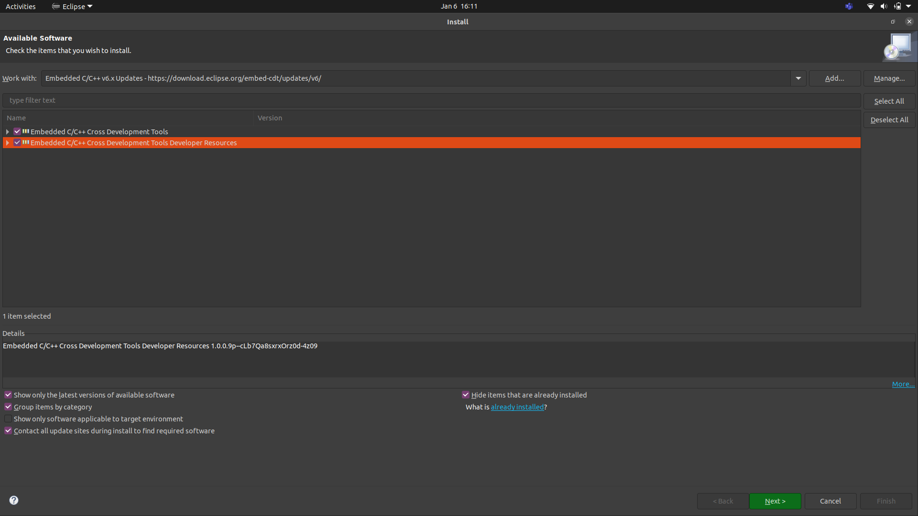
Task: Expand the Developer Resources tree item
Action: pyautogui.click(x=8, y=143)
